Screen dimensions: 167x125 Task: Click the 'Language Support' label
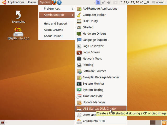point(95,40)
